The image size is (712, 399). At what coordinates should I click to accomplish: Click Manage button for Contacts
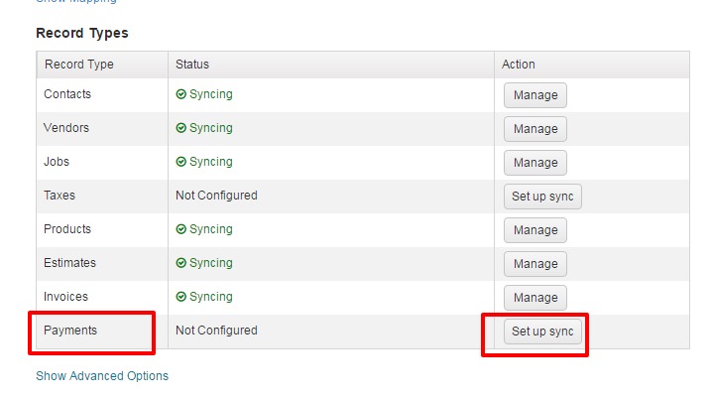534,95
